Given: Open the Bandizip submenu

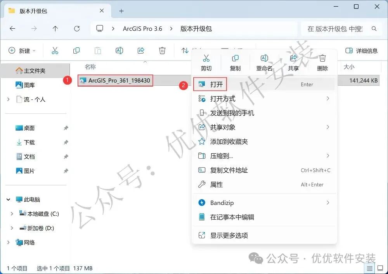Looking at the screenshot, I should click(264, 203).
